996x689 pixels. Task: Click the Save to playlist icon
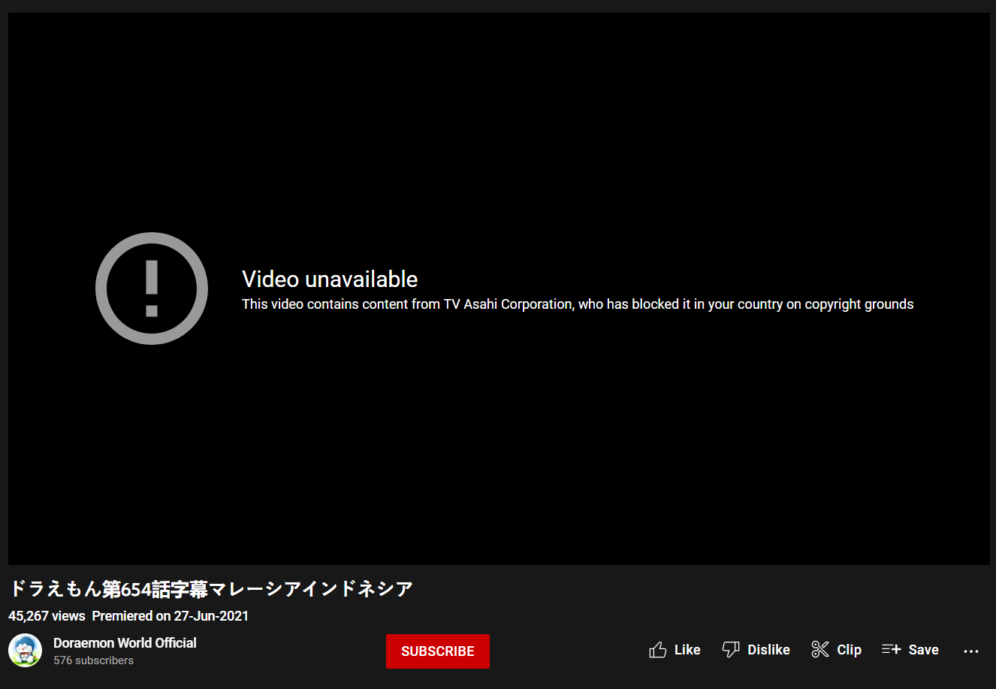(892, 649)
